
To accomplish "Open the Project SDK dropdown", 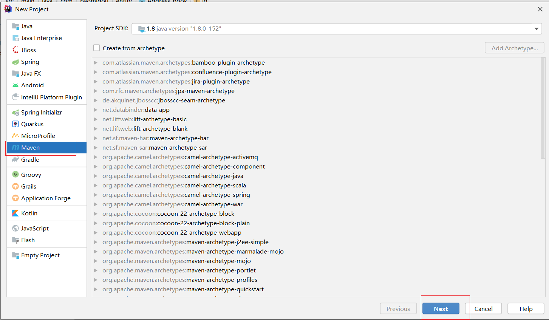I will pyautogui.click(x=536, y=29).
